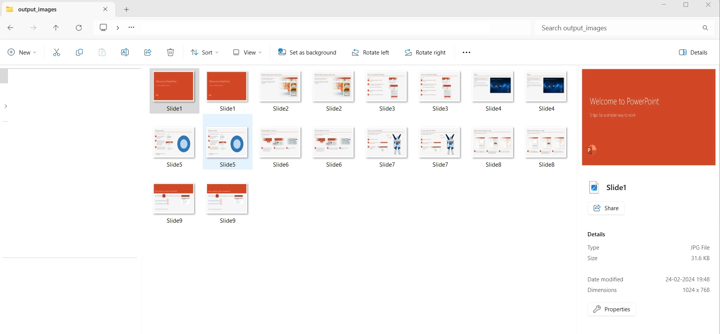This screenshot has height=334, width=720.
Task: Refresh the folder view
Action: point(79,28)
